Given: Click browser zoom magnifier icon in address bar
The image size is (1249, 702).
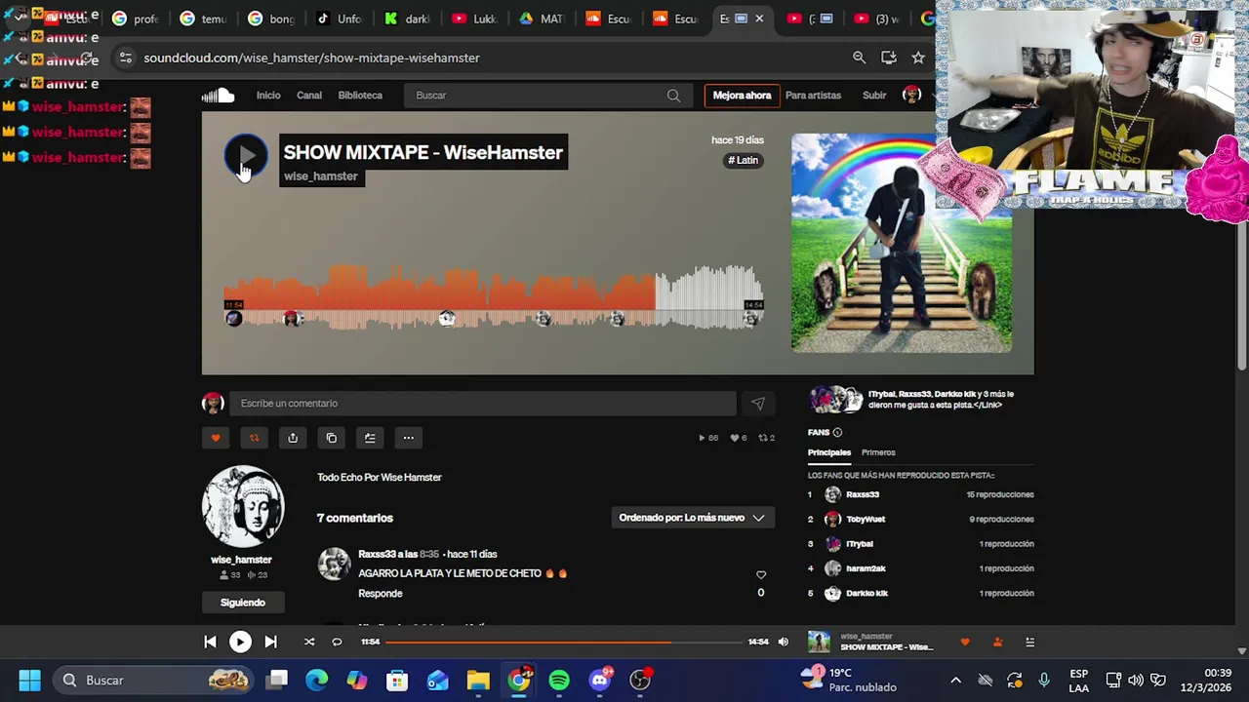Looking at the screenshot, I should pos(859,58).
